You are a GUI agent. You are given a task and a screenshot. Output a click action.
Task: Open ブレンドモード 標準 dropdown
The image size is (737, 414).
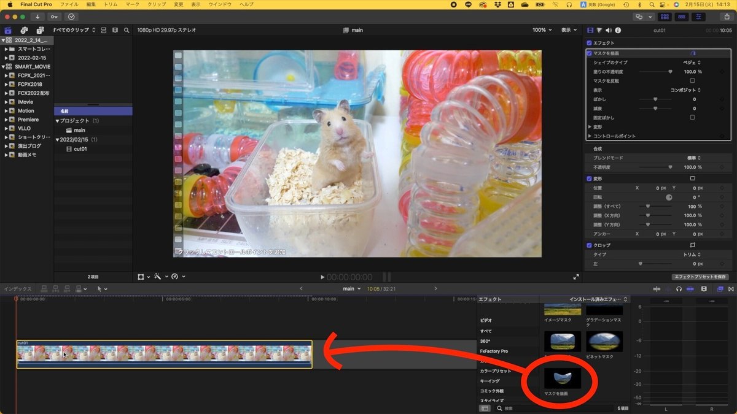[694, 158]
